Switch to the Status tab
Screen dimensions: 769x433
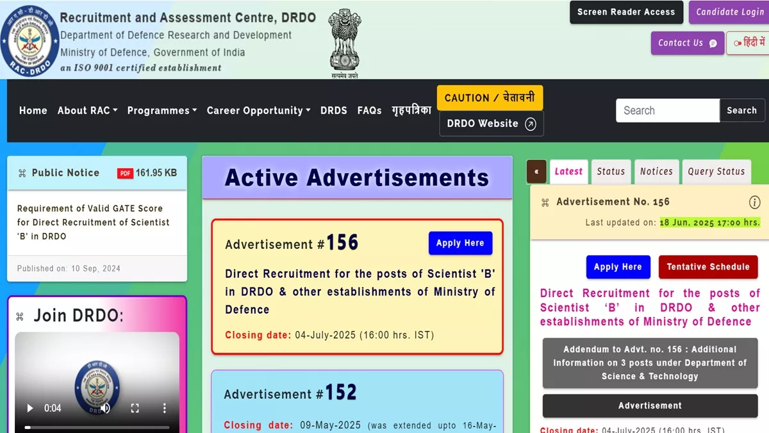(611, 172)
